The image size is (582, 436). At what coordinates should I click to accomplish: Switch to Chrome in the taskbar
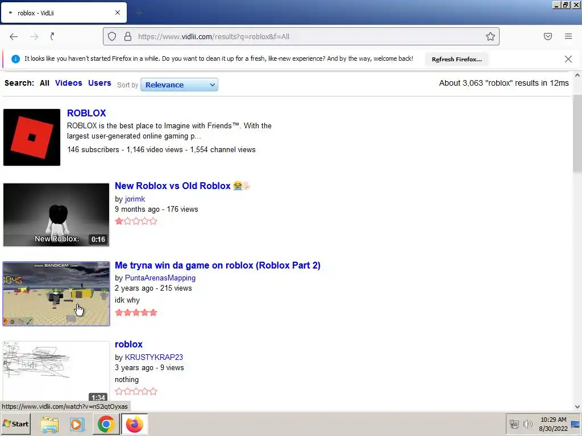[106, 424]
